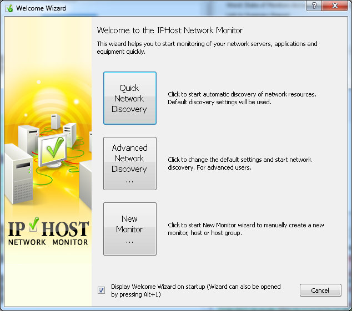Click the heading 'Welcome to the IPHost Network Monitor'
The width and height of the screenshot is (352, 311).
(170, 30)
